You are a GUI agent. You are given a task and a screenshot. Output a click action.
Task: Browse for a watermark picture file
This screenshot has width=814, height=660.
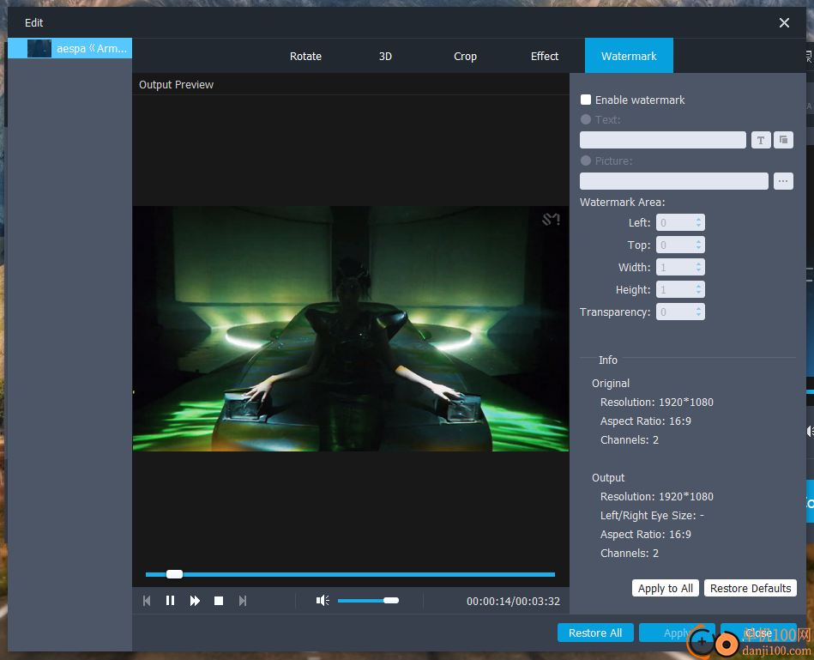tap(783, 181)
